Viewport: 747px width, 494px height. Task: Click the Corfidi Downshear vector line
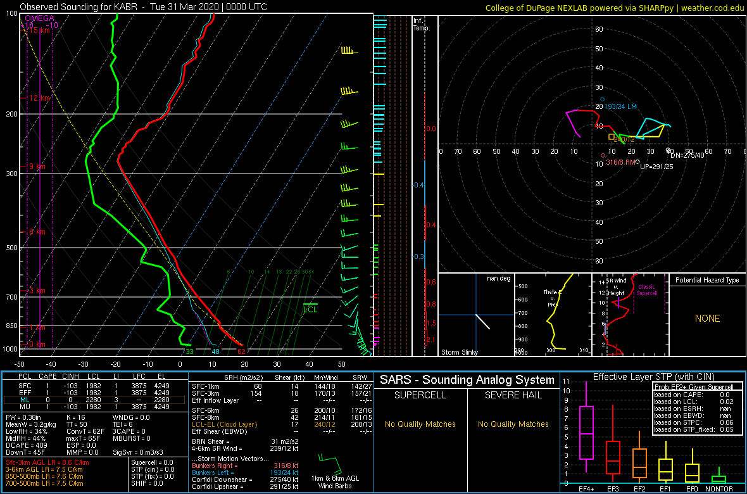pyautogui.click(x=245, y=479)
